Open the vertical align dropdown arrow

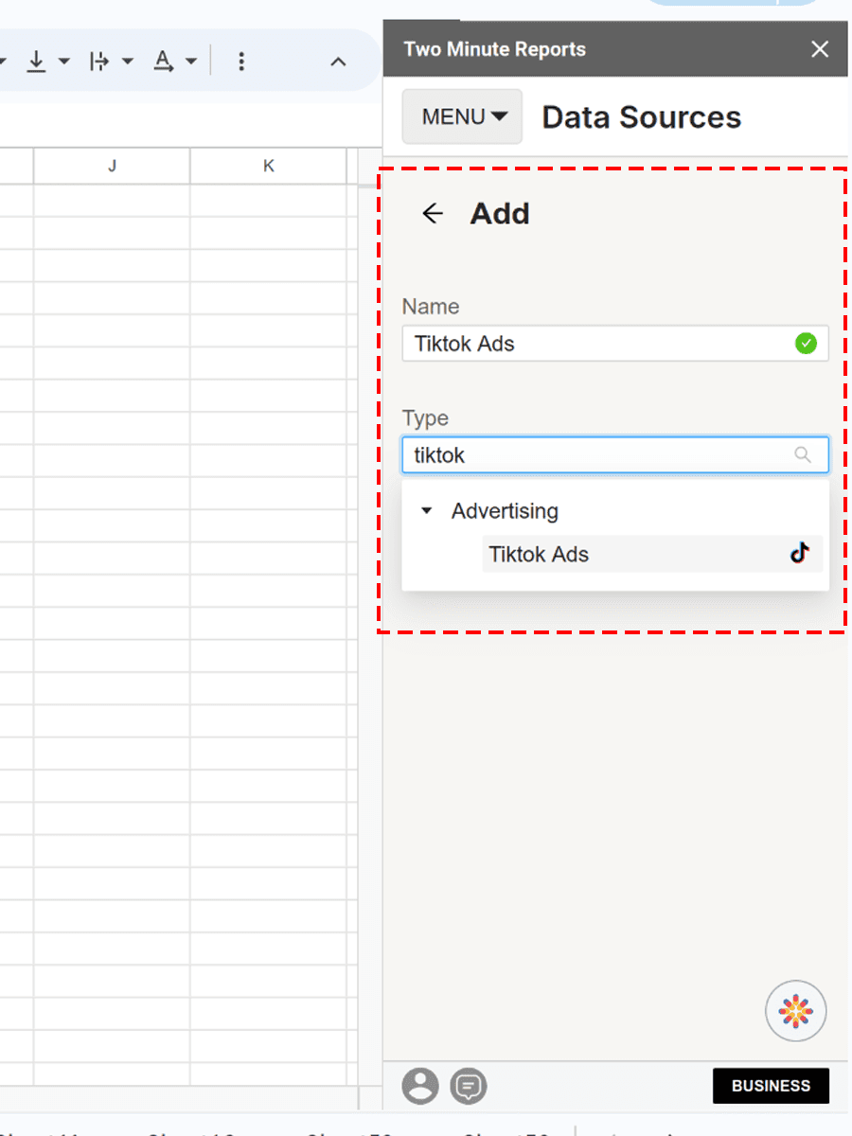(x=64, y=62)
